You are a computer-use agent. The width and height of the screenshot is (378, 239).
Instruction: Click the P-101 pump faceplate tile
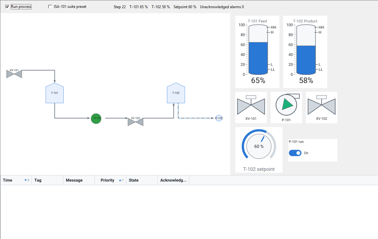pos(286,108)
